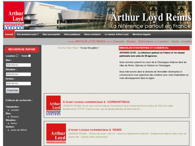Click the Chercher search button
The width and height of the screenshot is (195, 146).
coord(13,91)
